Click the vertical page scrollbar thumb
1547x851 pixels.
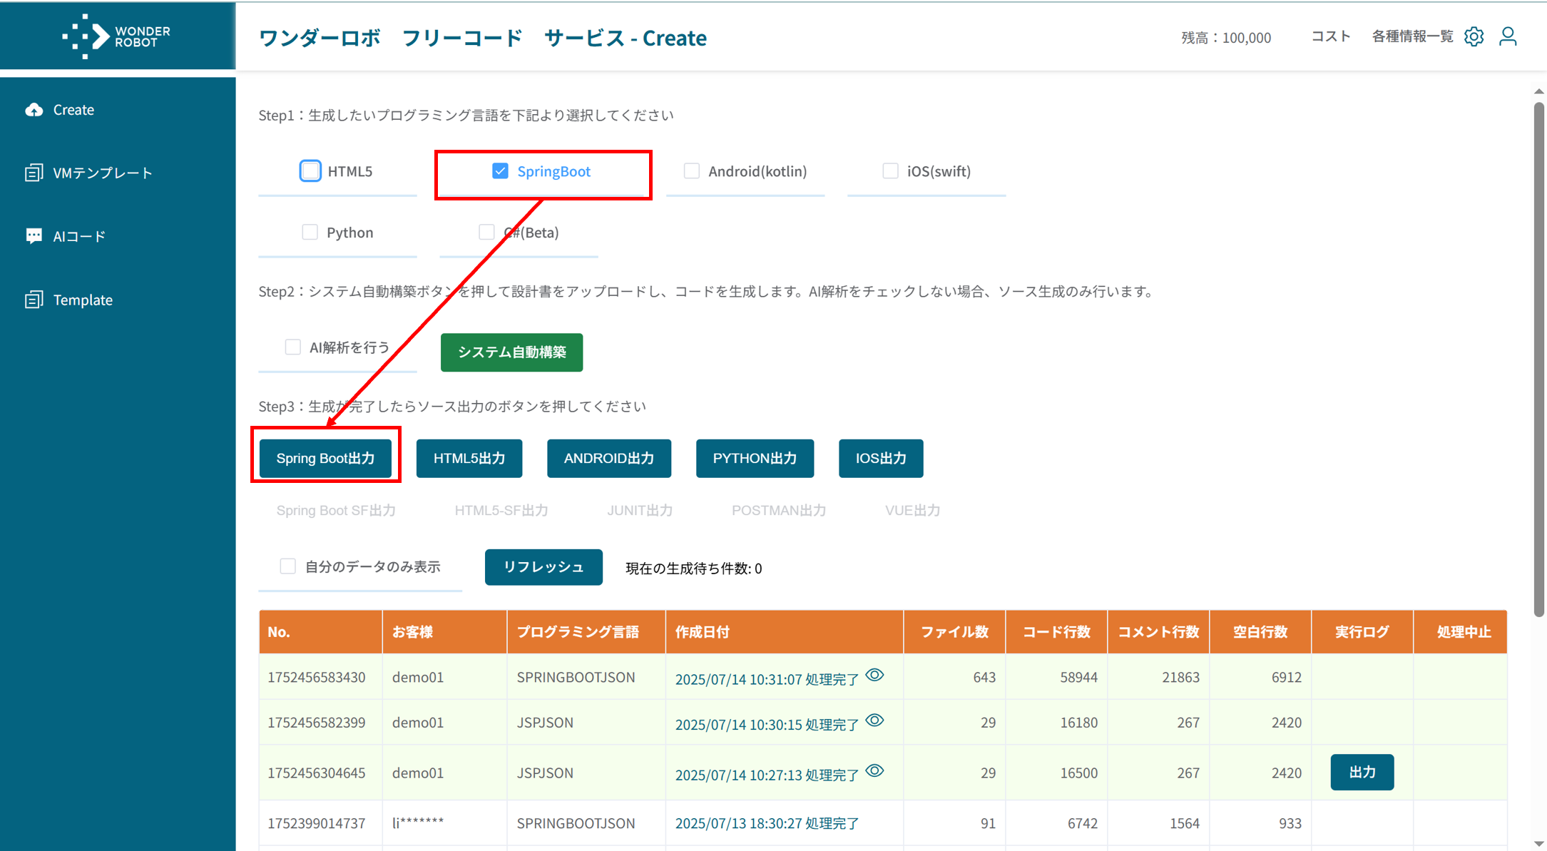(1539, 359)
